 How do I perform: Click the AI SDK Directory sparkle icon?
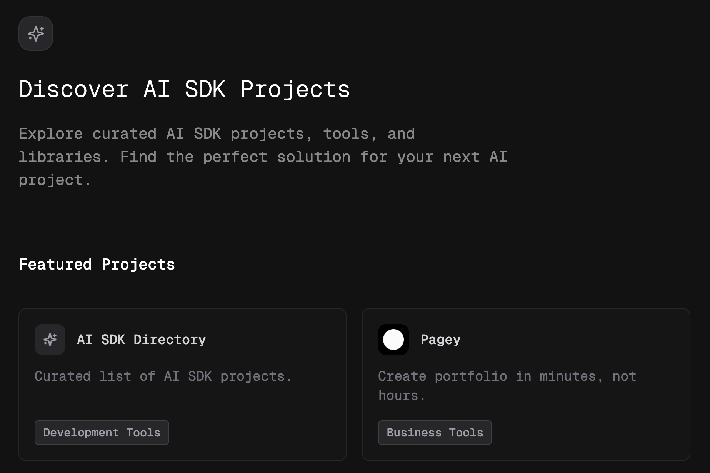click(x=50, y=340)
